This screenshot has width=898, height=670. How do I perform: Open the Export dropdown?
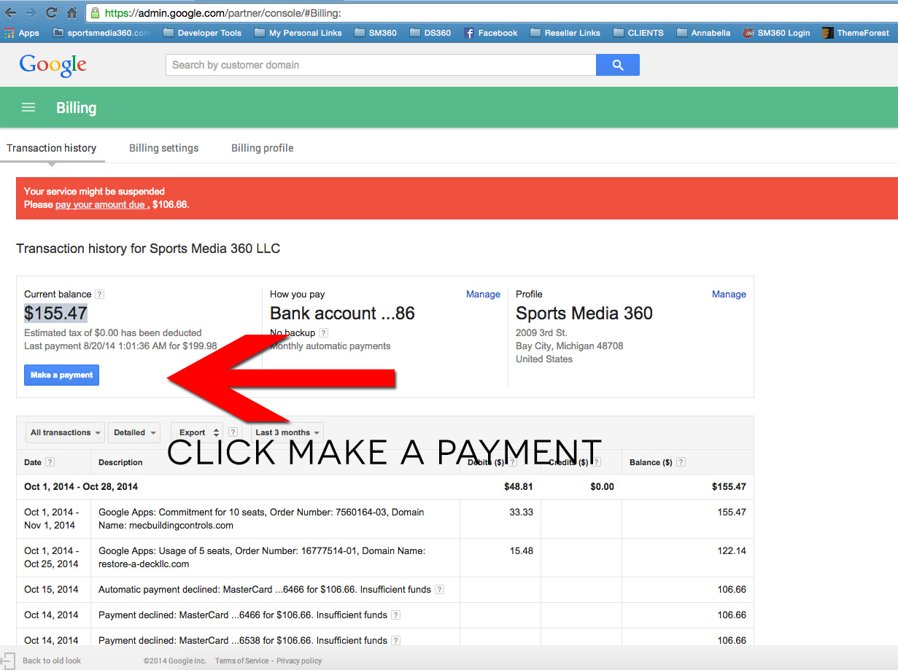[197, 432]
